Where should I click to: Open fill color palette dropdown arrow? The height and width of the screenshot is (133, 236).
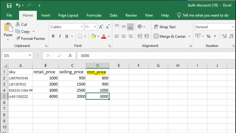(x=98, y=36)
